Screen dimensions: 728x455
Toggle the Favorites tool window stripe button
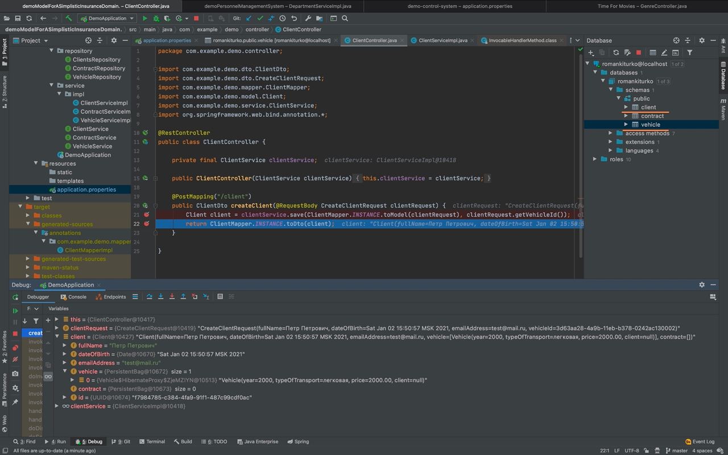5,346
